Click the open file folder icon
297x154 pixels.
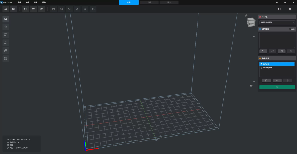[6, 9]
